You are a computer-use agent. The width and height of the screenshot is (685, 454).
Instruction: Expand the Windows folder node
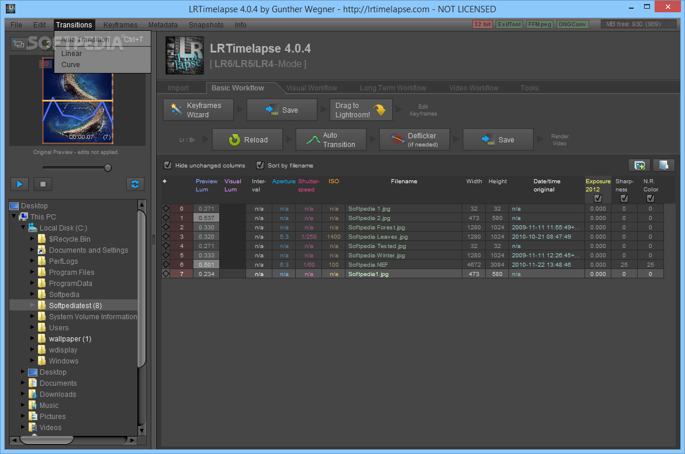pyautogui.click(x=32, y=361)
